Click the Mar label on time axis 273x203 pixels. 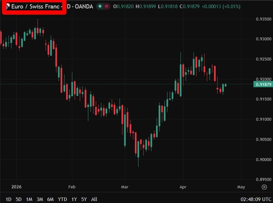pos(125,187)
